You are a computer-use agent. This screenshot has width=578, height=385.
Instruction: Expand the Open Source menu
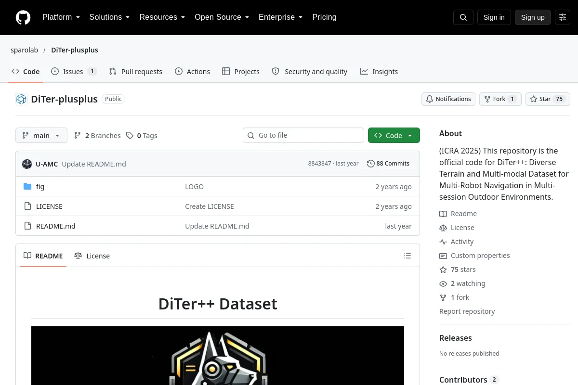(222, 17)
